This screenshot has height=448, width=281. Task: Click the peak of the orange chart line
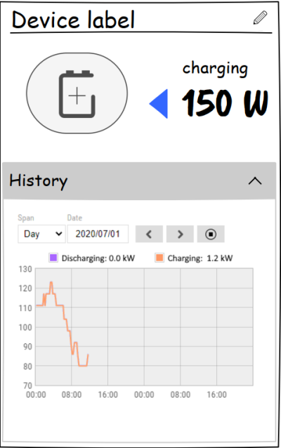[51, 282]
